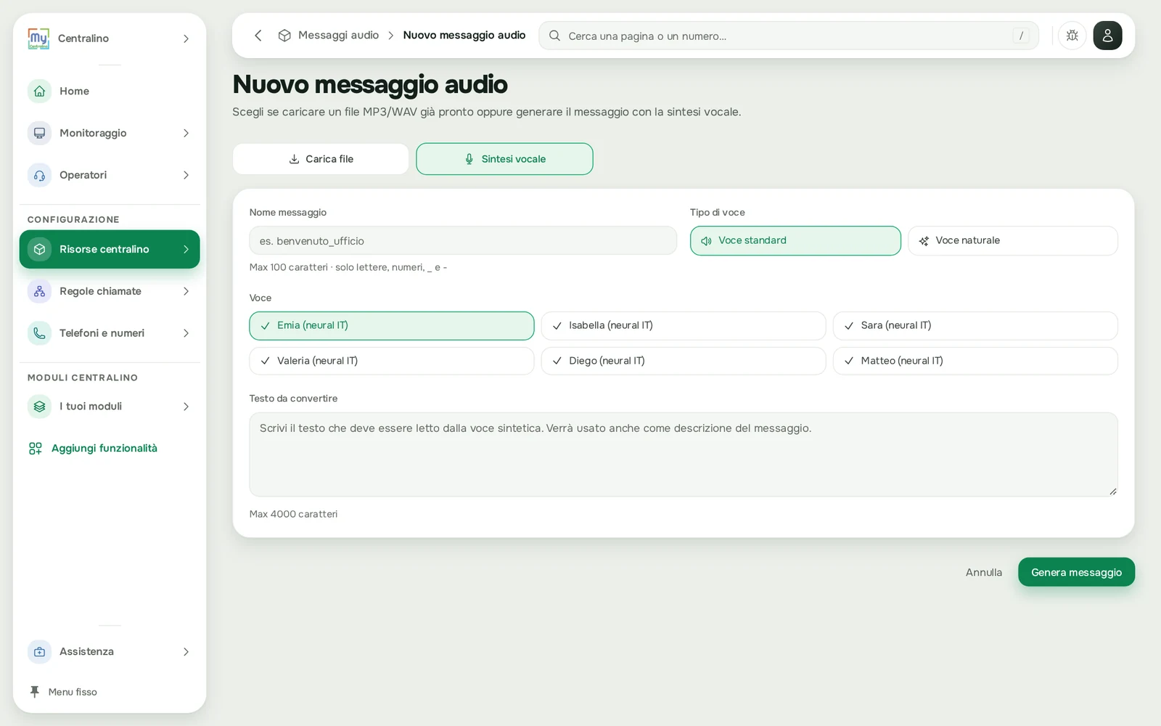This screenshot has width=1161, height=726.
Task: Choose the Isabella (neural IT) voice
Action: (684, 326)
